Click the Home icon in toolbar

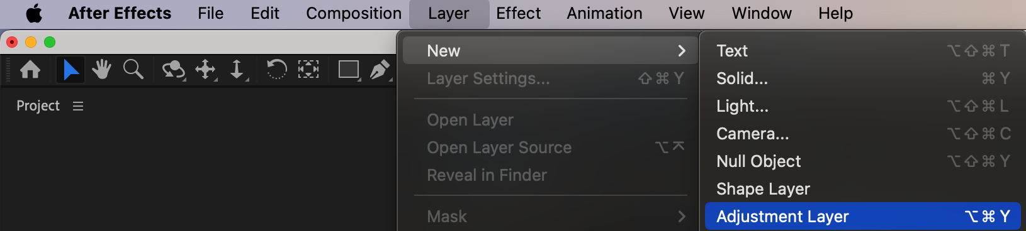pos(30,69)
